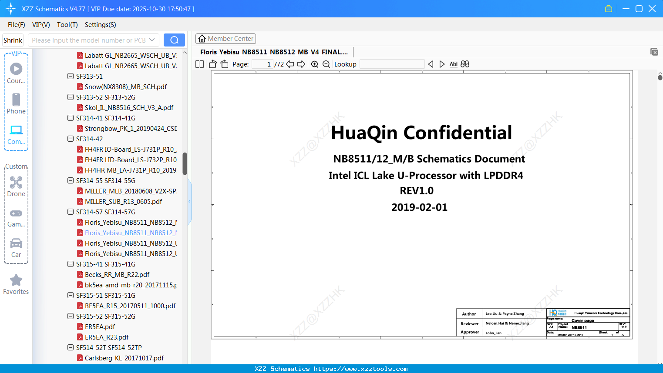Open the VIP(V) menu
The image size is (663, 373).
click(x=41, y=25)
